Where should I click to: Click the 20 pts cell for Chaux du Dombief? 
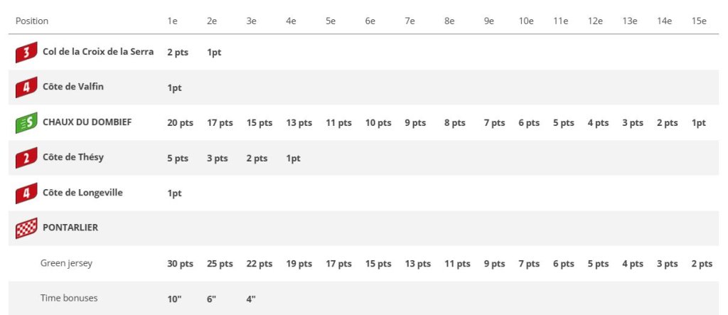tap(181, 123)
